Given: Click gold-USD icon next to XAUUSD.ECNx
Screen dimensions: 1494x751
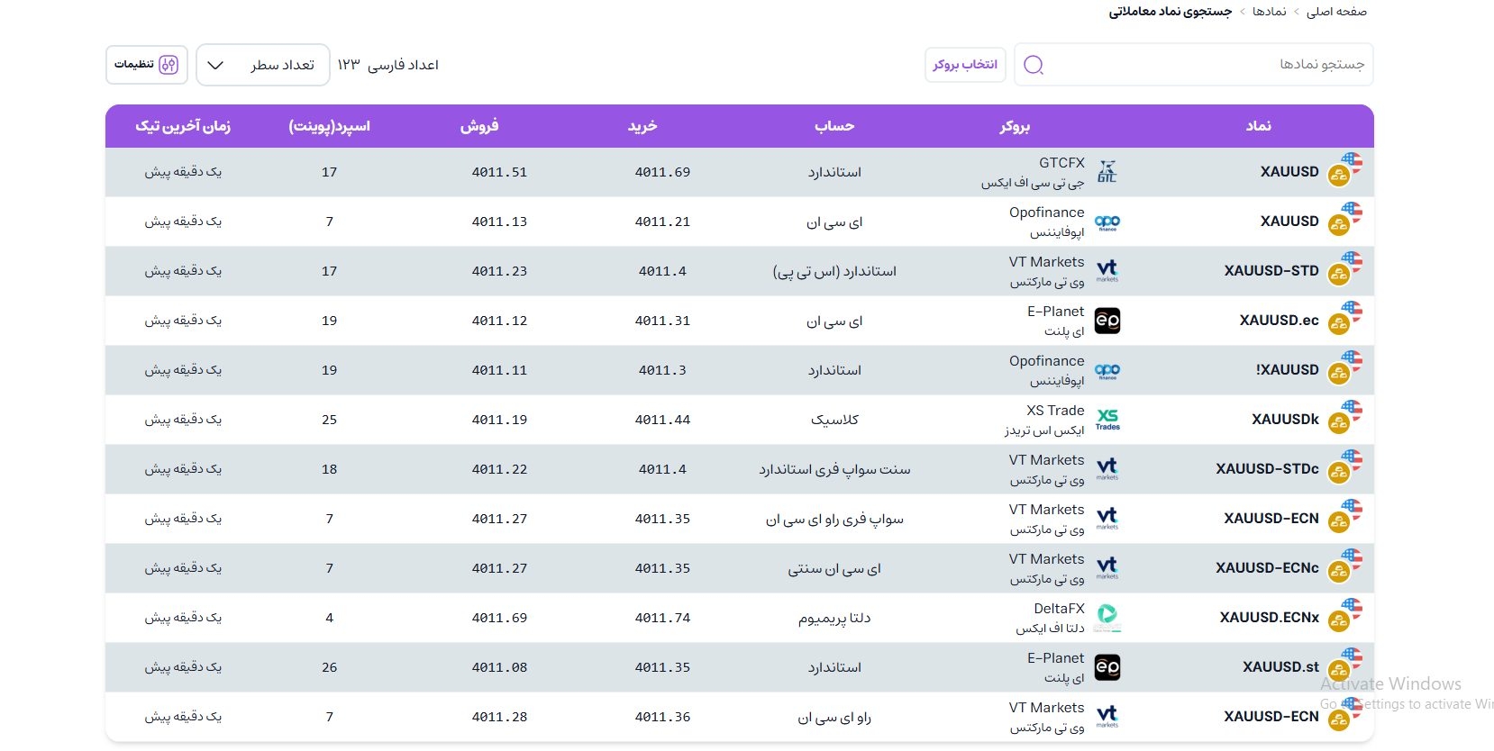Looking at the screenshot, I should (x=1345, y=616).
